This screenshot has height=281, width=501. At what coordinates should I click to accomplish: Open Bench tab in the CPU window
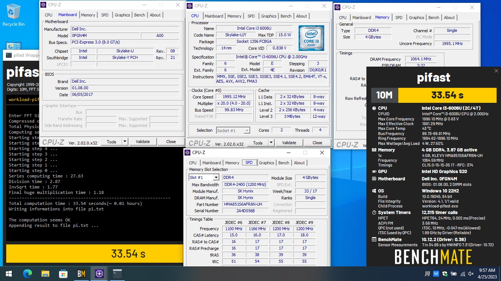coord(286,16)
